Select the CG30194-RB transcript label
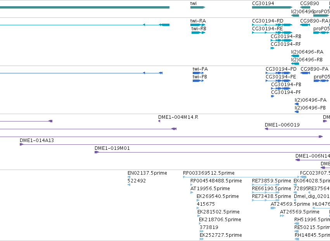The image size is (330, 241). (286, 36)
